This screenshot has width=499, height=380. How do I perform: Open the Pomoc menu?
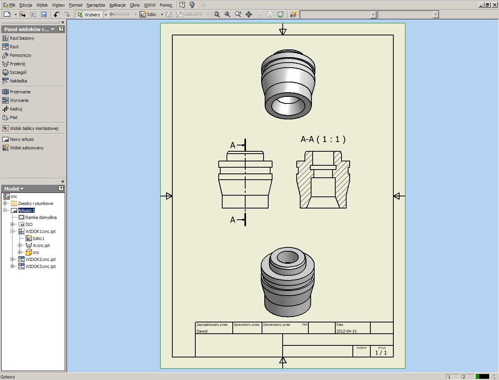click(x=166, y=5)
